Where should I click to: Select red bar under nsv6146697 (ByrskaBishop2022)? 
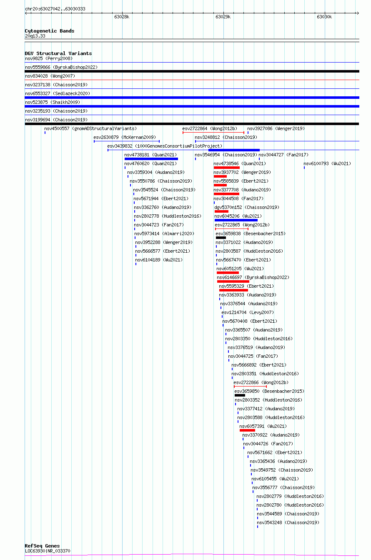pyautogui.click(x=233, y=281)
